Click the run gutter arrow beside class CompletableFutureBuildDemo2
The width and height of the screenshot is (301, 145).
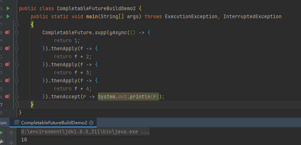[x=8, y=8]
